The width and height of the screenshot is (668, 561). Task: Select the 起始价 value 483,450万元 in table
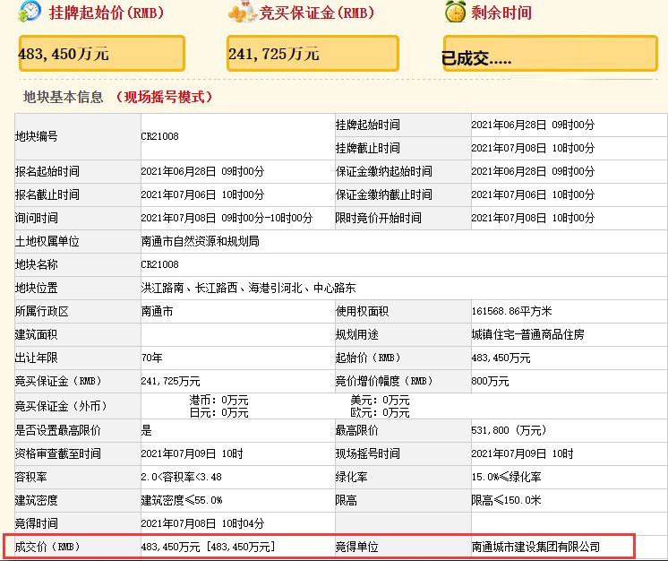(501, 358)
